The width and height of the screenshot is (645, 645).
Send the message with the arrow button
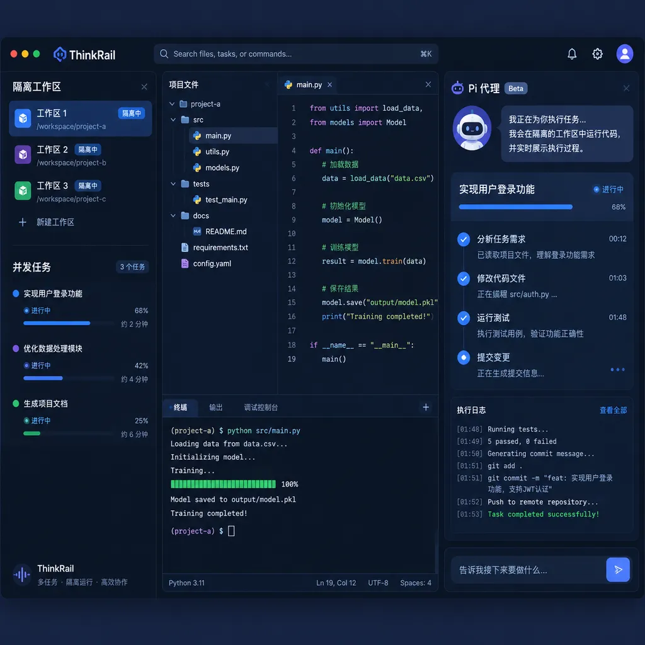point(618,569)
